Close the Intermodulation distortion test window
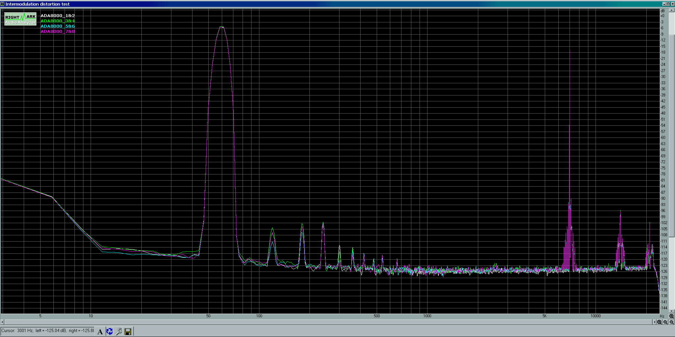675x337 pixels. [x=673, y=4]
